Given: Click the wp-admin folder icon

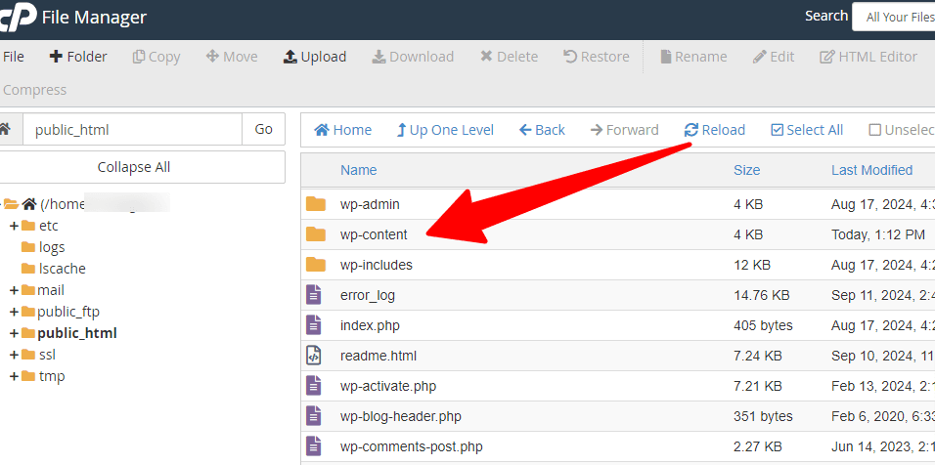Looking at the screenshot, I should point(316,204).
